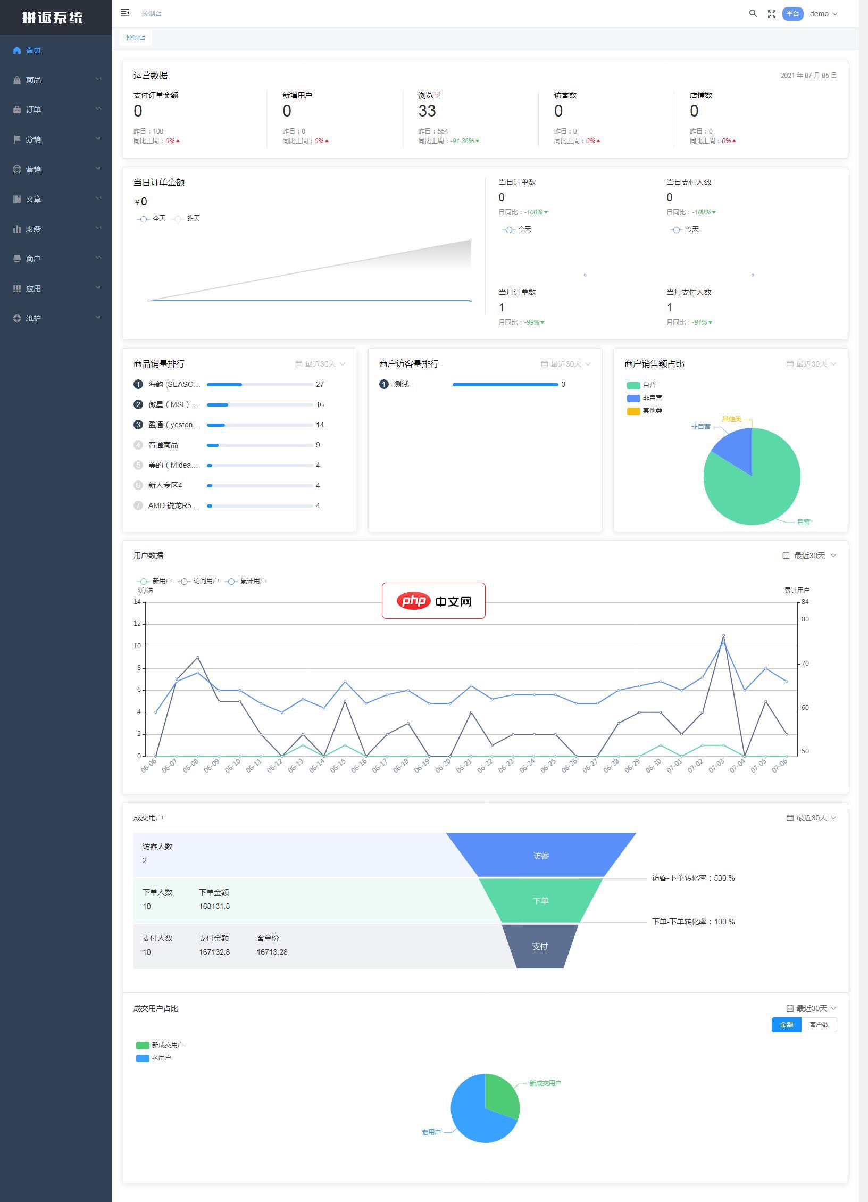Click the sidebar collapse hamburger icon

[125, 13]
